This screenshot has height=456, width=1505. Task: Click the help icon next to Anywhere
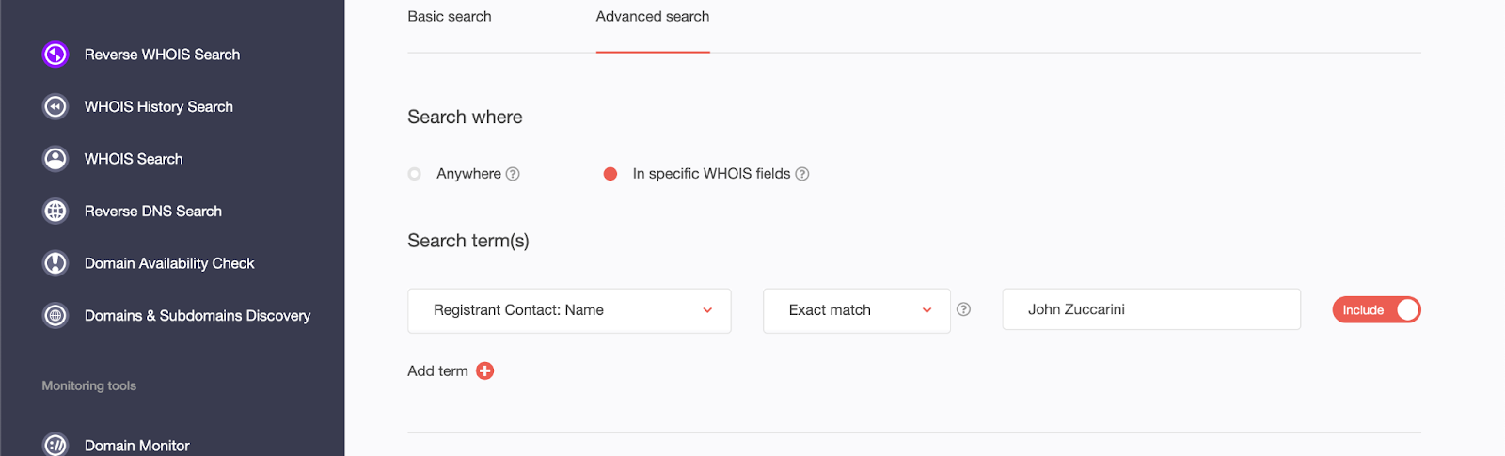(513, 174)
